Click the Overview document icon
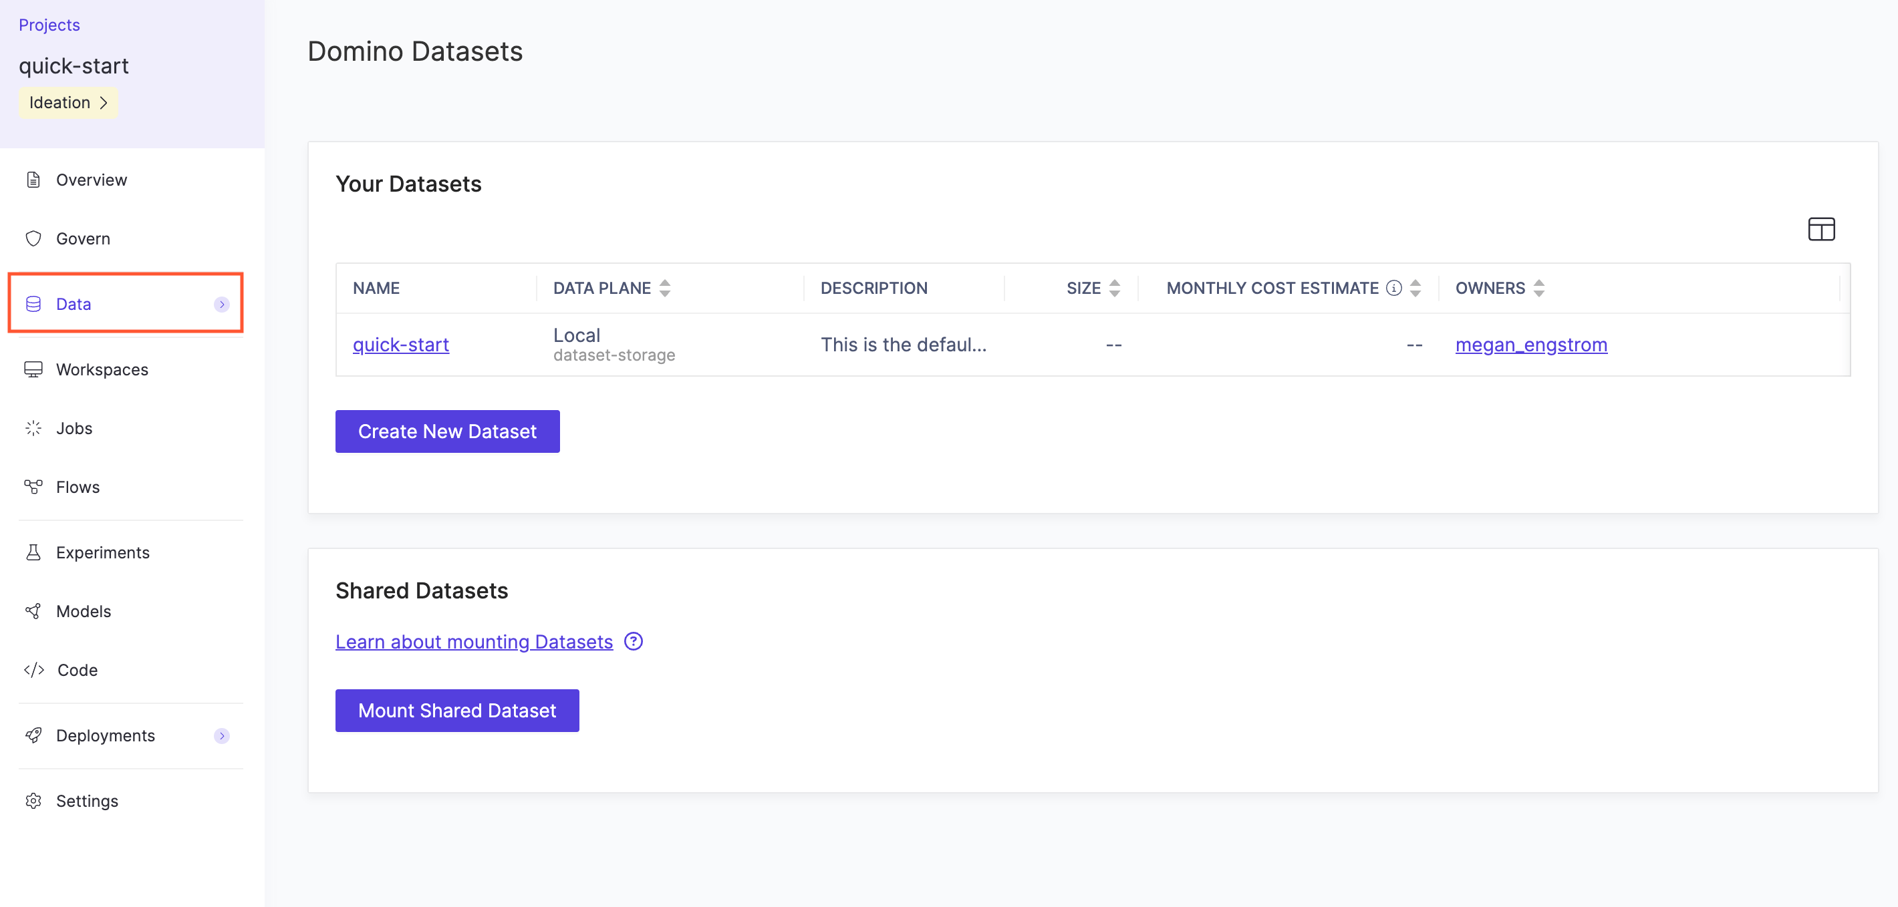Screen dimensions: 1898x907 [x=33, y=180]
